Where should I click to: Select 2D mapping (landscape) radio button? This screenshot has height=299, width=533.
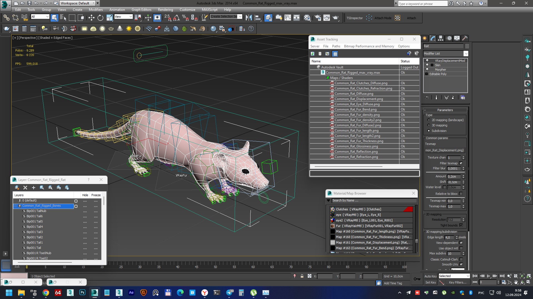pos(429,120)
